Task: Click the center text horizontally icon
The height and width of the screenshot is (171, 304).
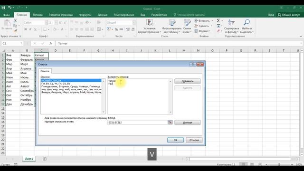Action: coord(76,29)
